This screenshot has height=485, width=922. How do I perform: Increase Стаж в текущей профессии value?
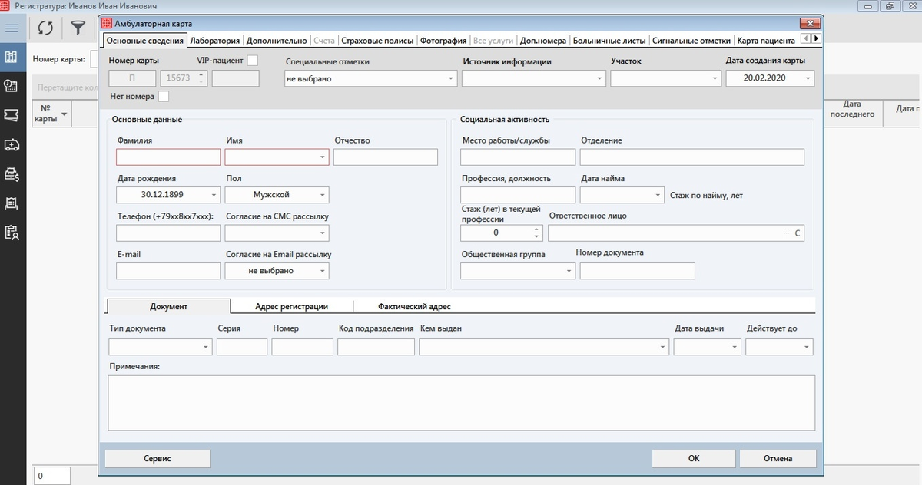536,229
